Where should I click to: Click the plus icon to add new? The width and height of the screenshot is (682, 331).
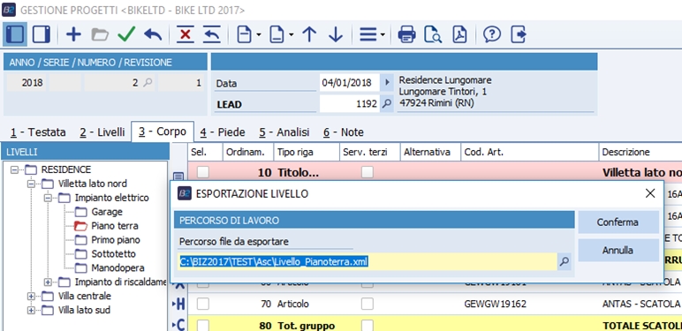pos(73,34)
